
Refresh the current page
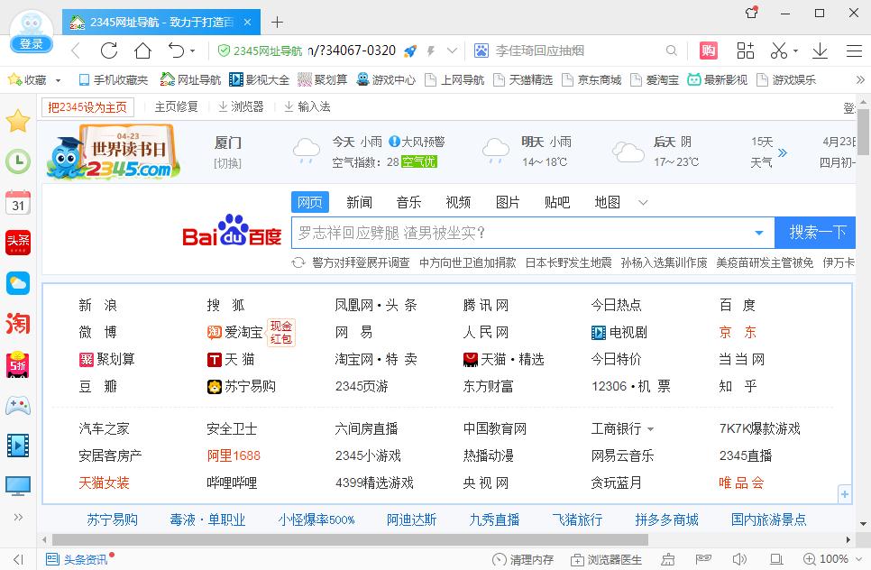[108, 51]
